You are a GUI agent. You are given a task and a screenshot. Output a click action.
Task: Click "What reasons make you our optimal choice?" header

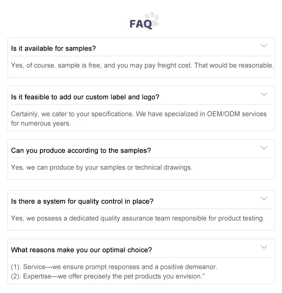[x=82, y=250]
